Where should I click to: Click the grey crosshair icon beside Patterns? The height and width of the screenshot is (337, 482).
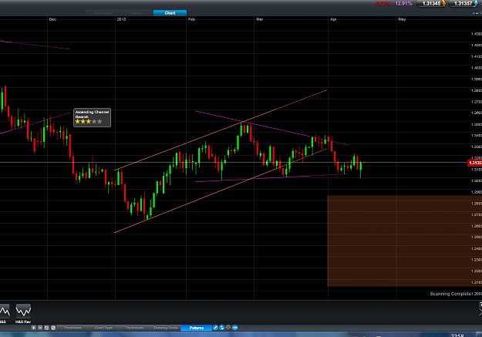(228, 328)
